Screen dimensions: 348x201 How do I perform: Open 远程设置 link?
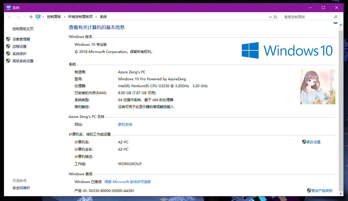[19, 47]
